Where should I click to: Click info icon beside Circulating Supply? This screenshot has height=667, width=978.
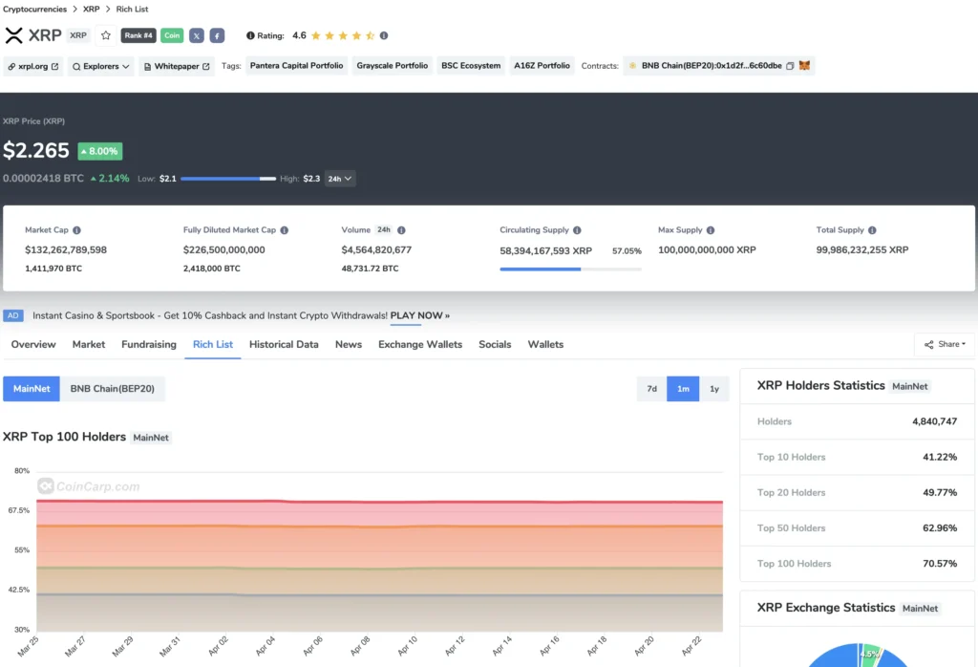(x=577, y=230)
